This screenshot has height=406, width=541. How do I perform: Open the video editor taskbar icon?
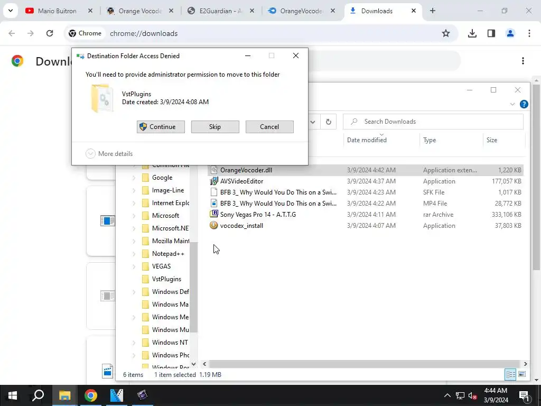(142, 395)
